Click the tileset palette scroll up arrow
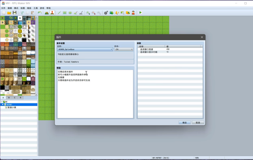This screenshot has height=160, width=253. tap(36, 17)
